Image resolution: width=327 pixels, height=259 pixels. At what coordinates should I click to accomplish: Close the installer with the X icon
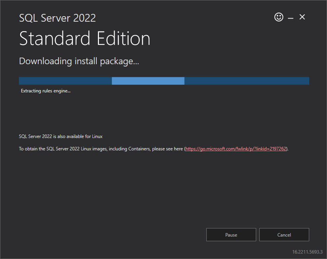302,17
